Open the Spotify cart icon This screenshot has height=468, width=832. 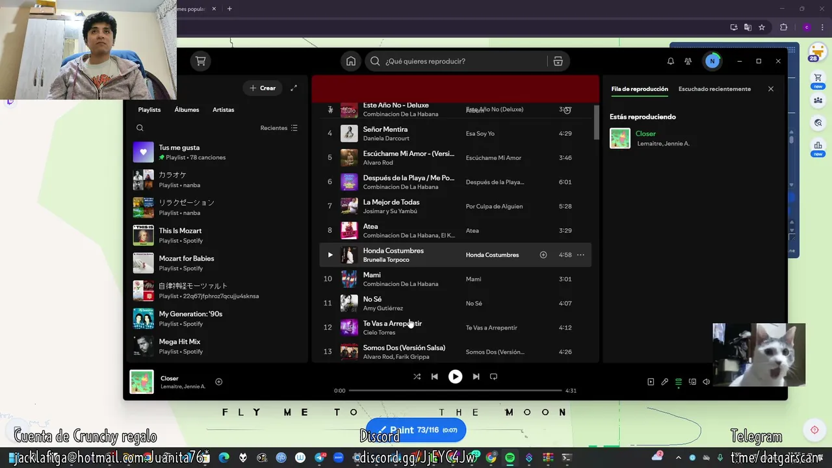coord(201,61)
